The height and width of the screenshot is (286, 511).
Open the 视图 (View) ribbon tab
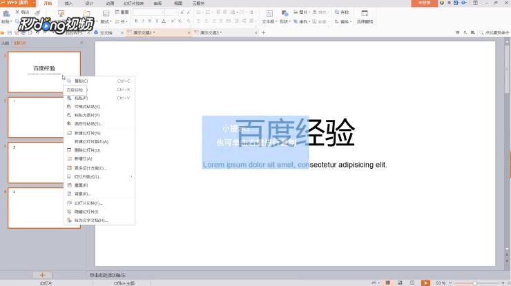[178, 3]
